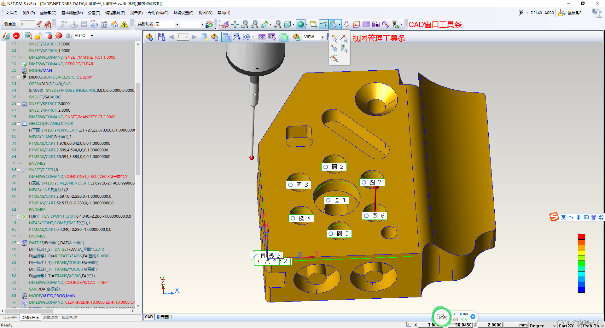Toggle the highlighted green label button
This screenshot has width=605, height=328.
284,37
